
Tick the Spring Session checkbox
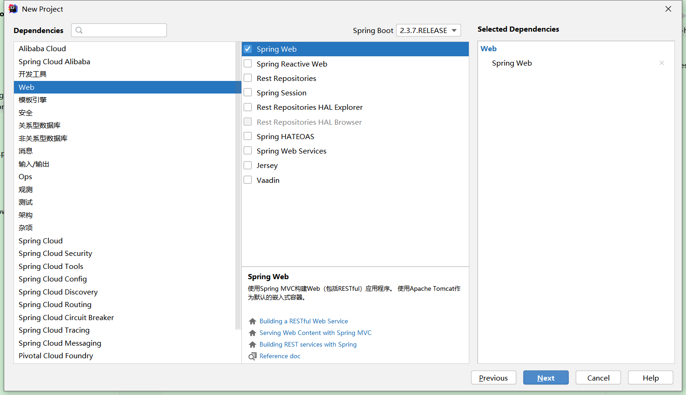coord(248,92)
